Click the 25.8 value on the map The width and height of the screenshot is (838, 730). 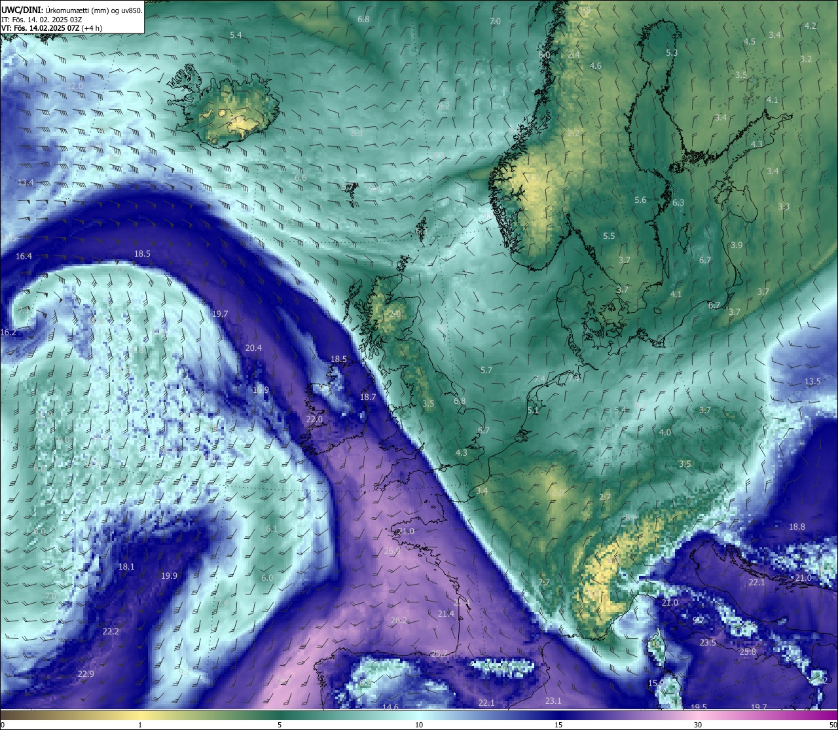click(x=748, y=652)
